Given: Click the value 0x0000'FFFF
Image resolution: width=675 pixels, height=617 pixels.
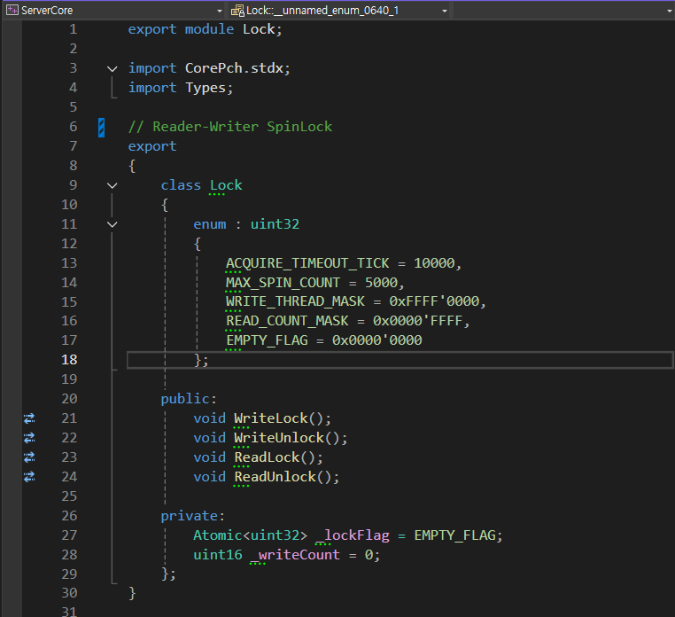Looking at the screenshot, I should pyautogui.click(x=417, y=321).
